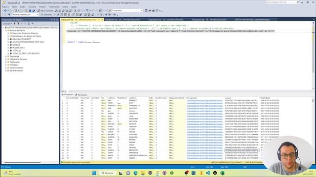Open Windows Start from the taskbar

94,173
